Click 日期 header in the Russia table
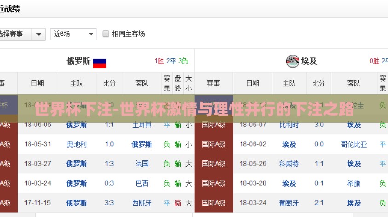 click(37, 84)
